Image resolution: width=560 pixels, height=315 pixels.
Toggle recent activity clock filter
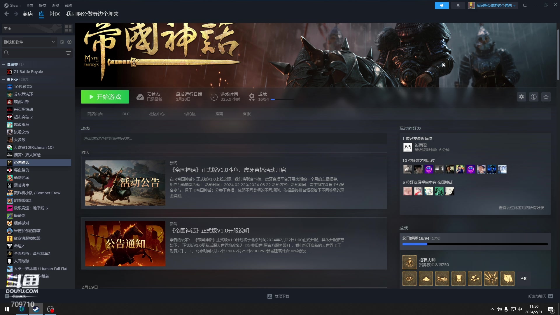coord(62,42)
